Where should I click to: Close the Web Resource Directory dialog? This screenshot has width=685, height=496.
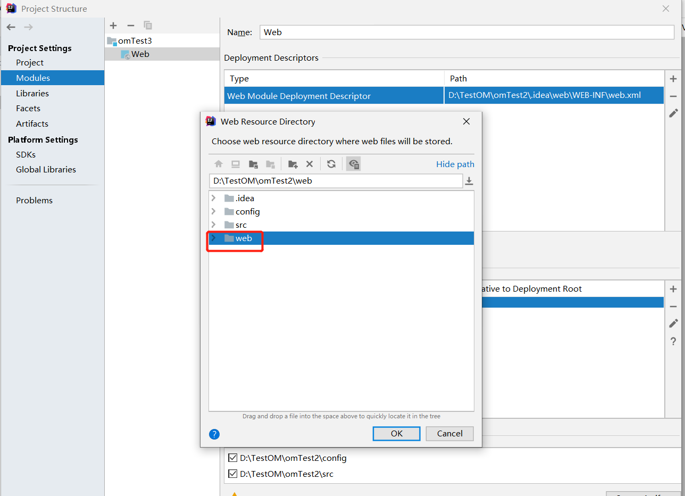[x=466, y=121]
